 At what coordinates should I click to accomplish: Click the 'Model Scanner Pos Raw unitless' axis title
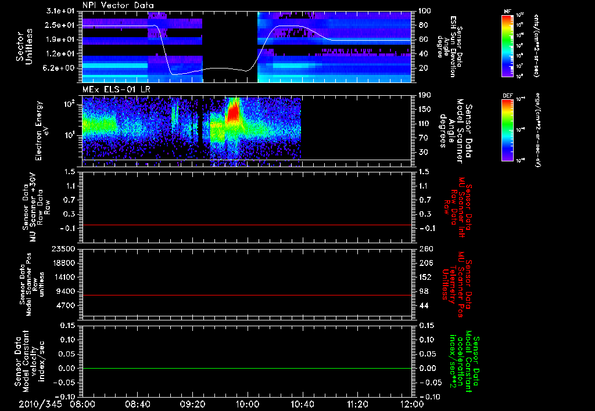tap(33, 284)
